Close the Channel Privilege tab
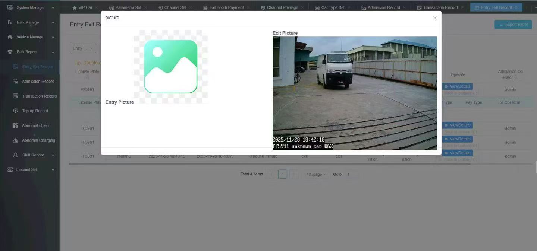Screen dimensions: 537x251 302,7
